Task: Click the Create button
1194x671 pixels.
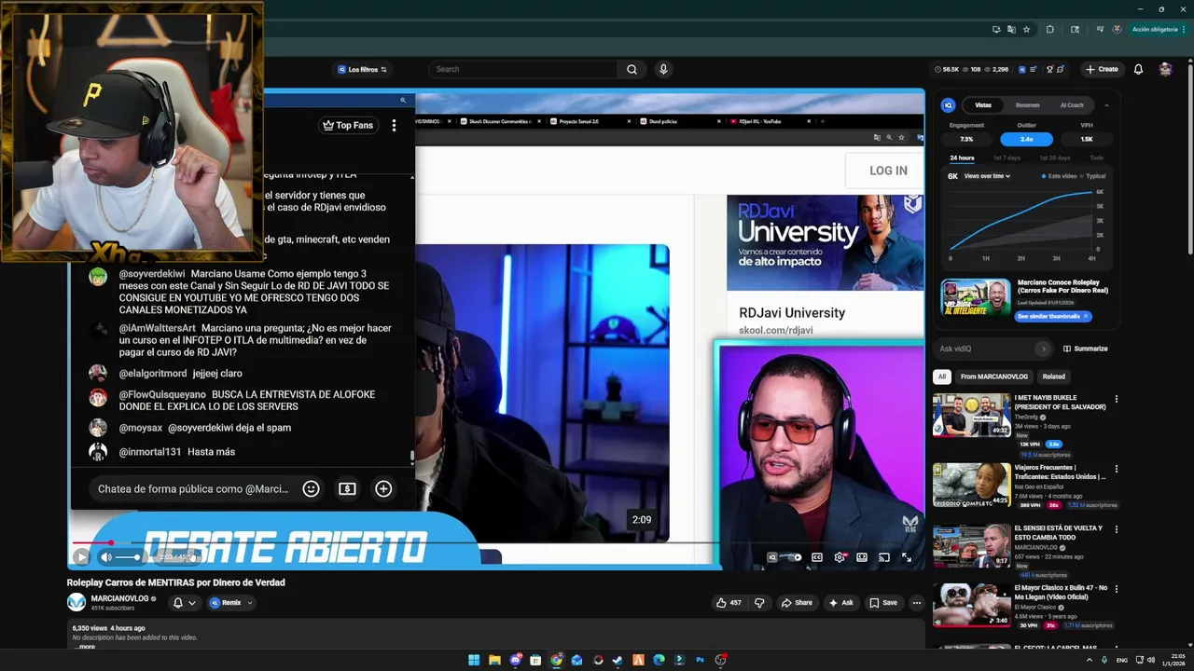Action: coord(1102,69)
